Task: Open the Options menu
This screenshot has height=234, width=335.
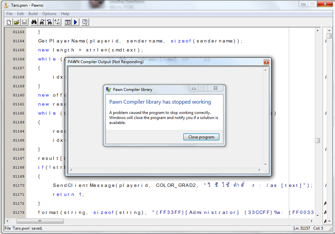Action: pos(49,14)
